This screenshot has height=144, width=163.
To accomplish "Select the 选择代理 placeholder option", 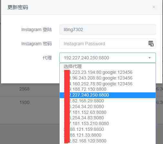I will (x=107, y=66).
